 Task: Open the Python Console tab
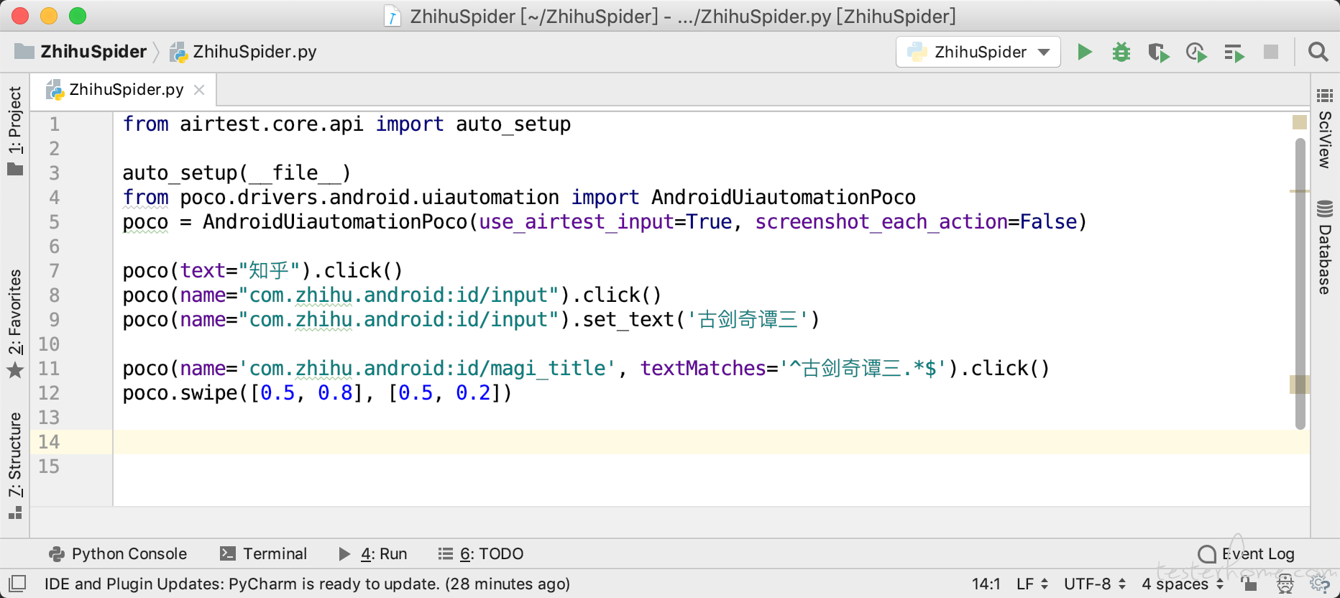coord(118,553)
